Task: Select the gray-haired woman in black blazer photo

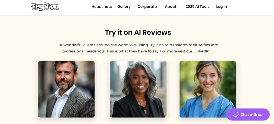Action: (138, 89)
